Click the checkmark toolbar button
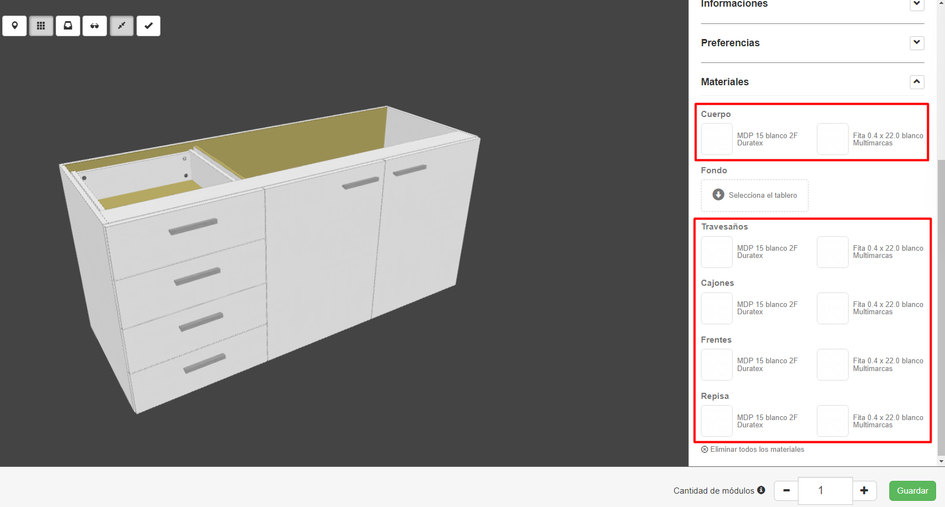Screen dimensions: 945x507 click(x=148, y=26)
